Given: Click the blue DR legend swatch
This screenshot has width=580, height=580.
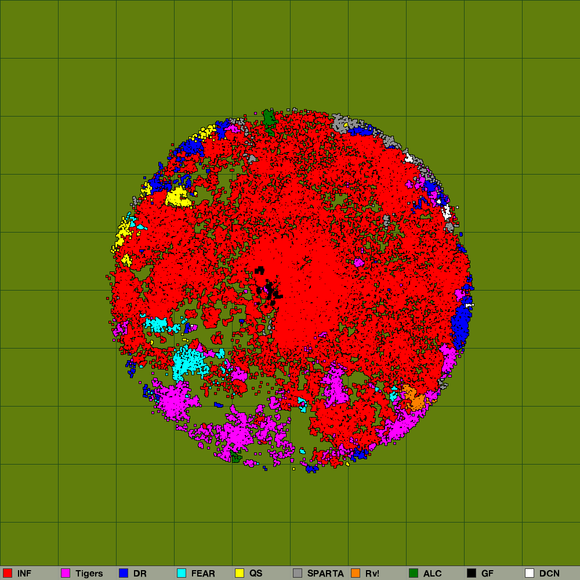Looking at the screenshot, I should coord(124,573).
